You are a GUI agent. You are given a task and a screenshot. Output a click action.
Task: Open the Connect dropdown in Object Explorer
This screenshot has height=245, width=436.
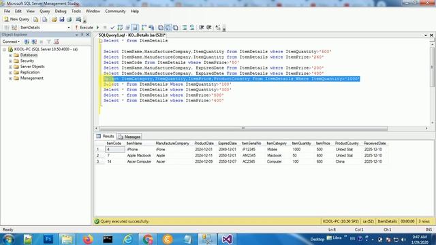pyautogui.click(x=11, y=42)
